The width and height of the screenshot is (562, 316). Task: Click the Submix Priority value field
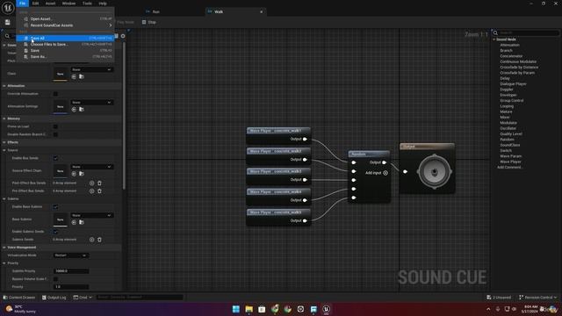click(71, 271)
